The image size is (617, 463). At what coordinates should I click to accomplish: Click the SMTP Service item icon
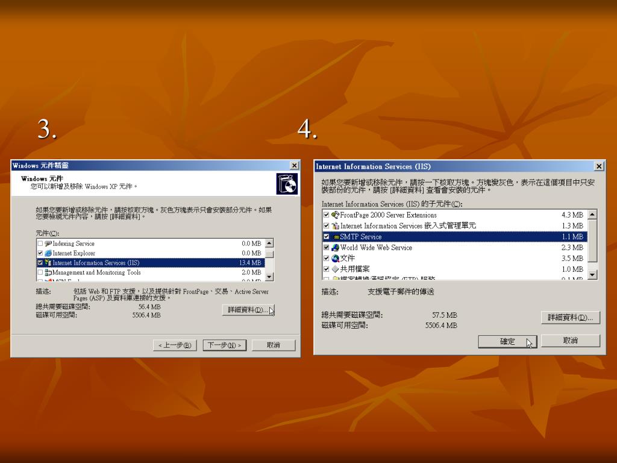coord(336,237)
